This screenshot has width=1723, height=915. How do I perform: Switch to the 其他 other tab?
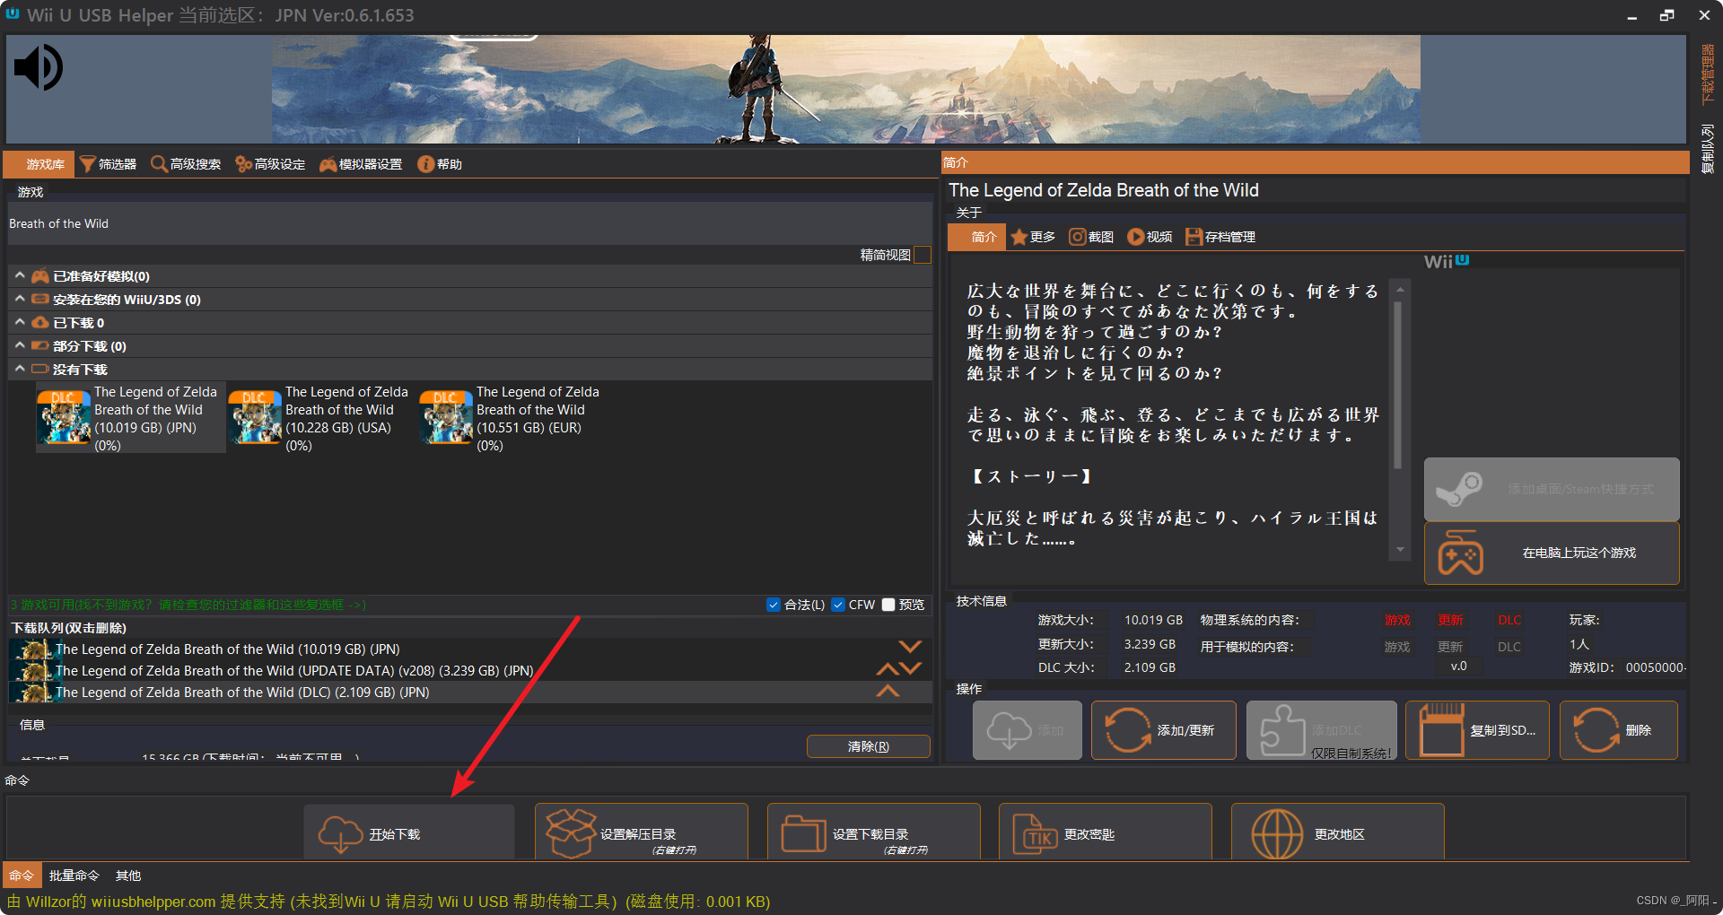click(x=128, y=876)
